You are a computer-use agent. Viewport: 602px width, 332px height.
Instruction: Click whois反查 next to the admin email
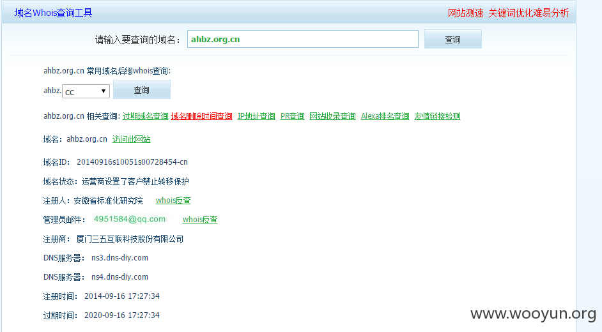point(200,219)
